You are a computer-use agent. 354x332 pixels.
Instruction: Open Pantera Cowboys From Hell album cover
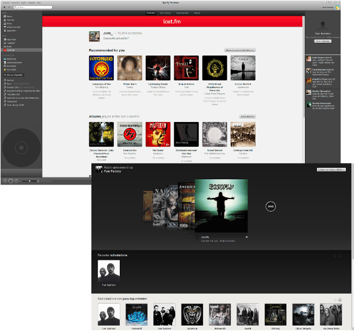tap(243, 134)
